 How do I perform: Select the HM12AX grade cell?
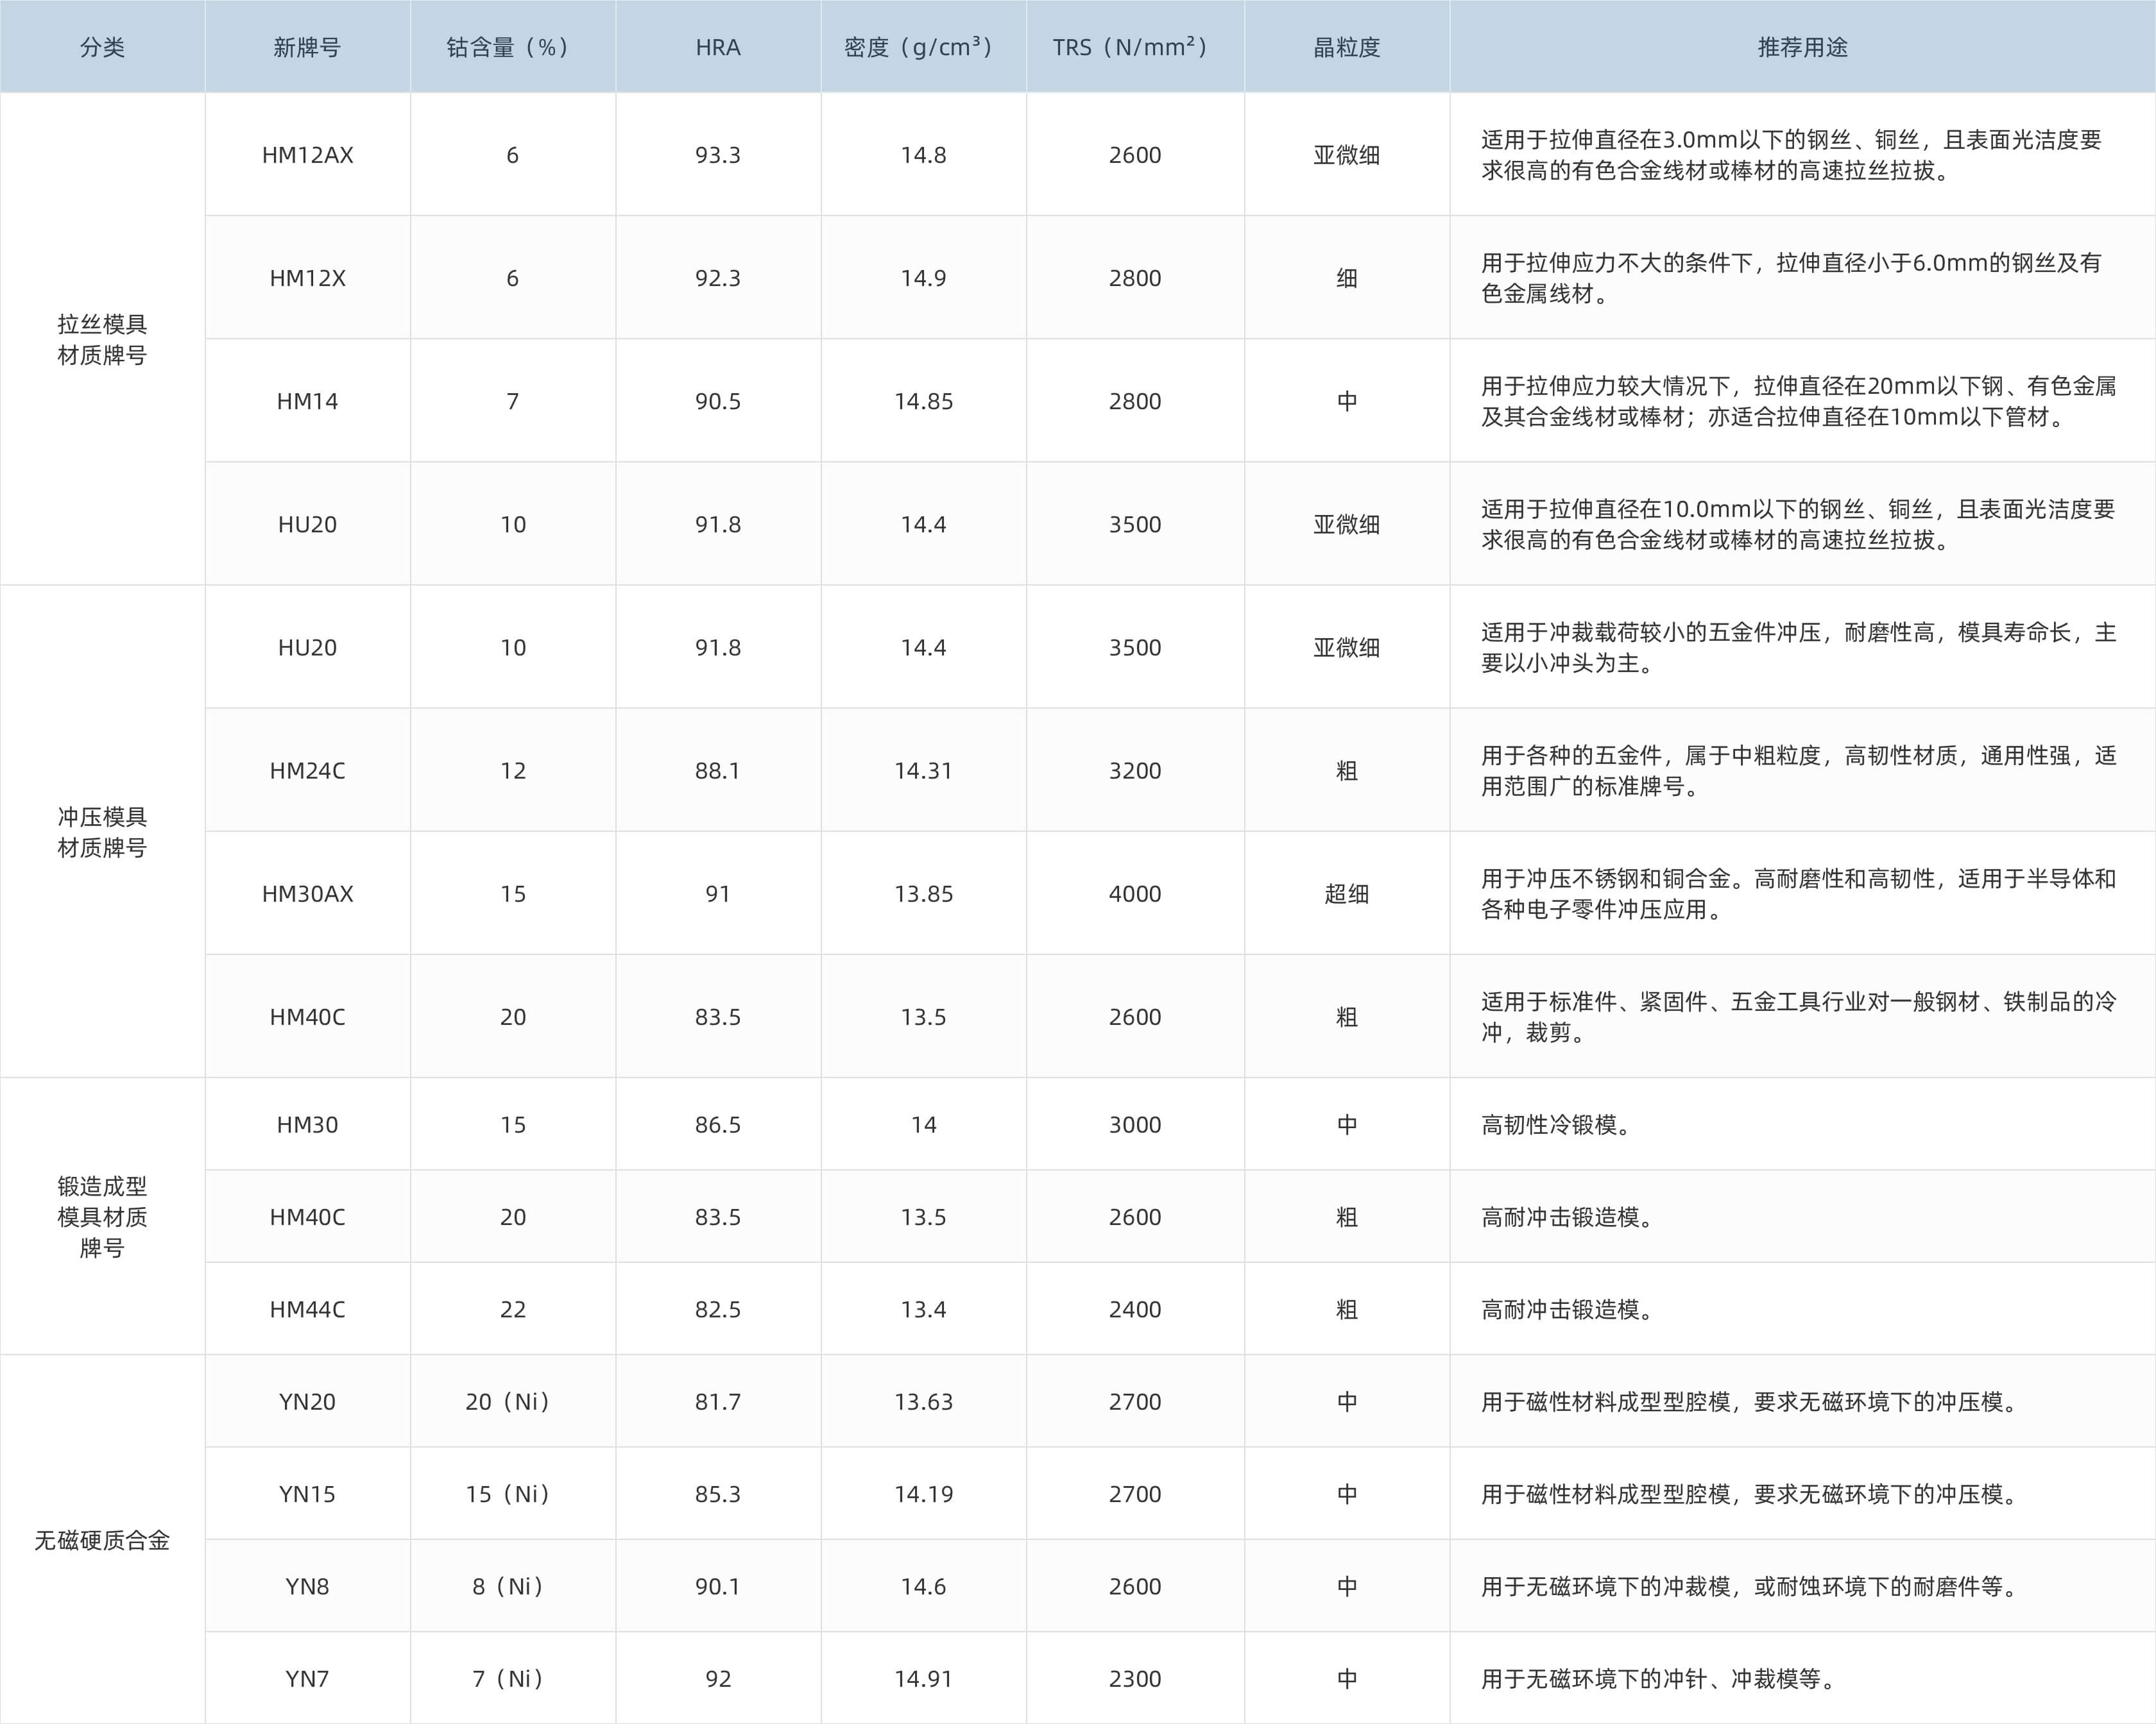(307, 155)
